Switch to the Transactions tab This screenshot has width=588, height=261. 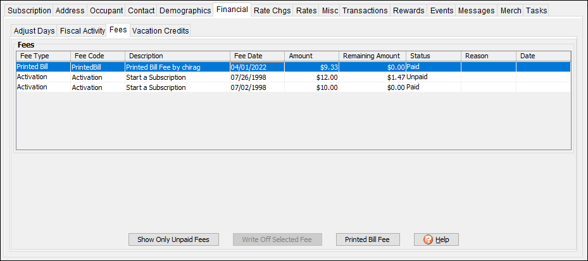point(365,11)
